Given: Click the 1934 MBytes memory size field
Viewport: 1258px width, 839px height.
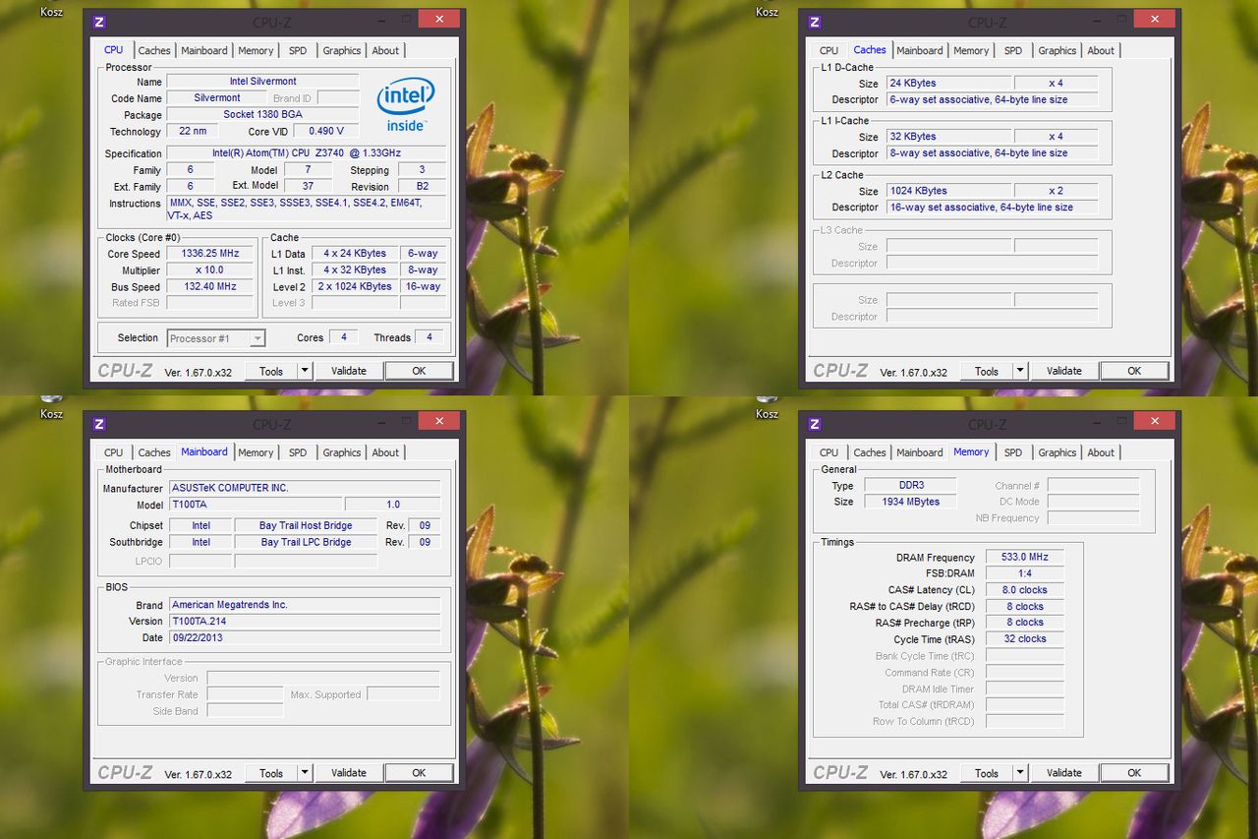Looking at the screenshot, I should click(909, 502).
